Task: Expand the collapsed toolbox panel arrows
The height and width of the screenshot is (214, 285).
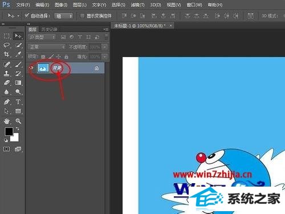Action: [x=3, y=24]
